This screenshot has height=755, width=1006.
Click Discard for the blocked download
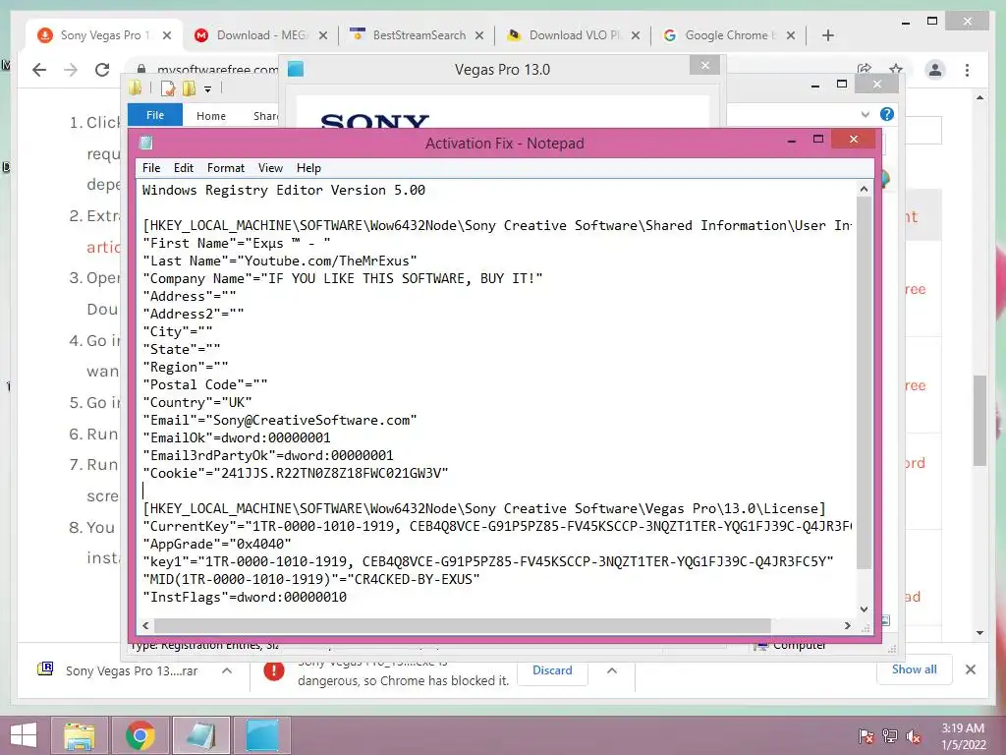552,670
